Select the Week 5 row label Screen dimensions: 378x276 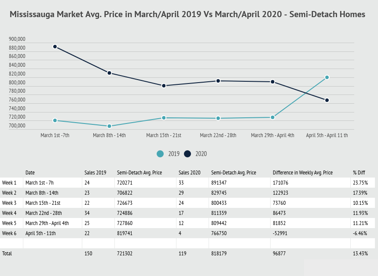(9, 223)
